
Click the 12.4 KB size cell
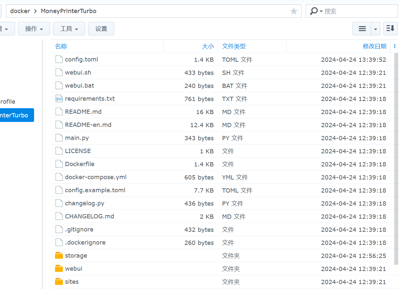(x=202, y=125)
